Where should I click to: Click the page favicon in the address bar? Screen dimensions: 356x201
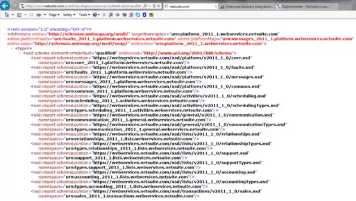(22, 6)
